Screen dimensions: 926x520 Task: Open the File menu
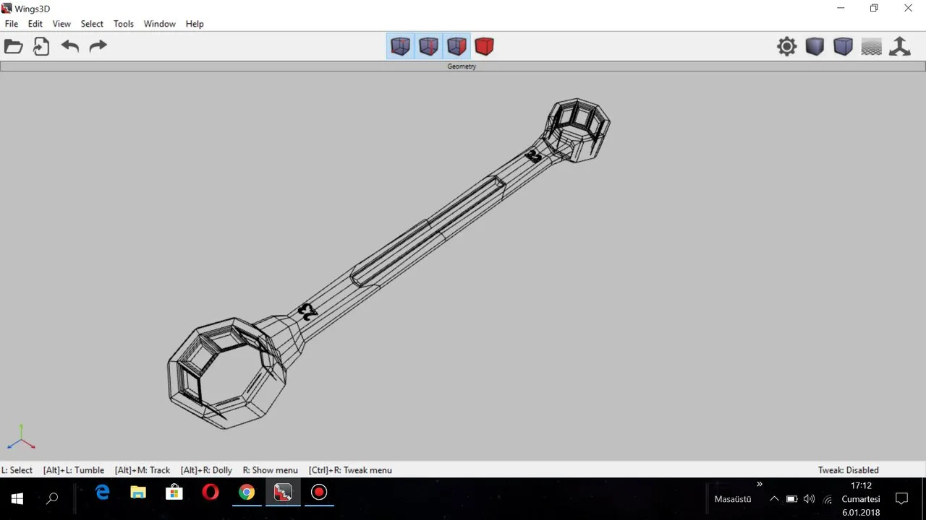12,24
